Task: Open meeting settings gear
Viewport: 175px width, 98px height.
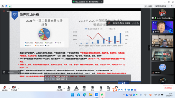Action: coord(116,87)
